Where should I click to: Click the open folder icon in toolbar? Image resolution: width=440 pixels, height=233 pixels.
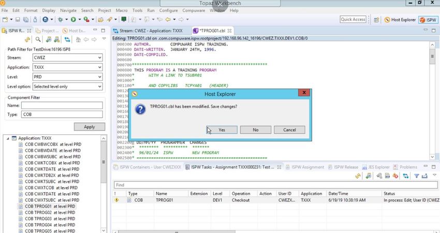coord(100,20)
